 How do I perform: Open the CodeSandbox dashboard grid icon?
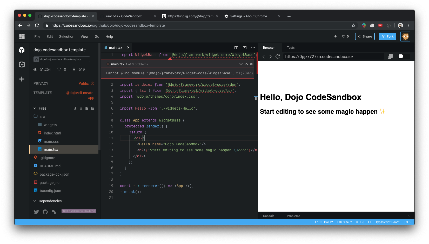pyautogui.click(x=22, y=37)
